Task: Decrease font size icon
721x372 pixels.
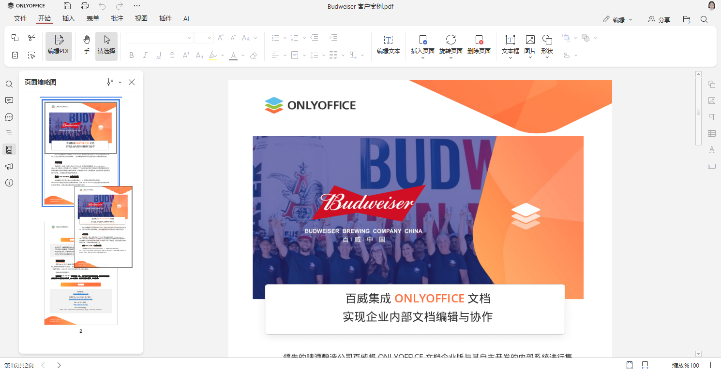Action: tap(233, 38)
